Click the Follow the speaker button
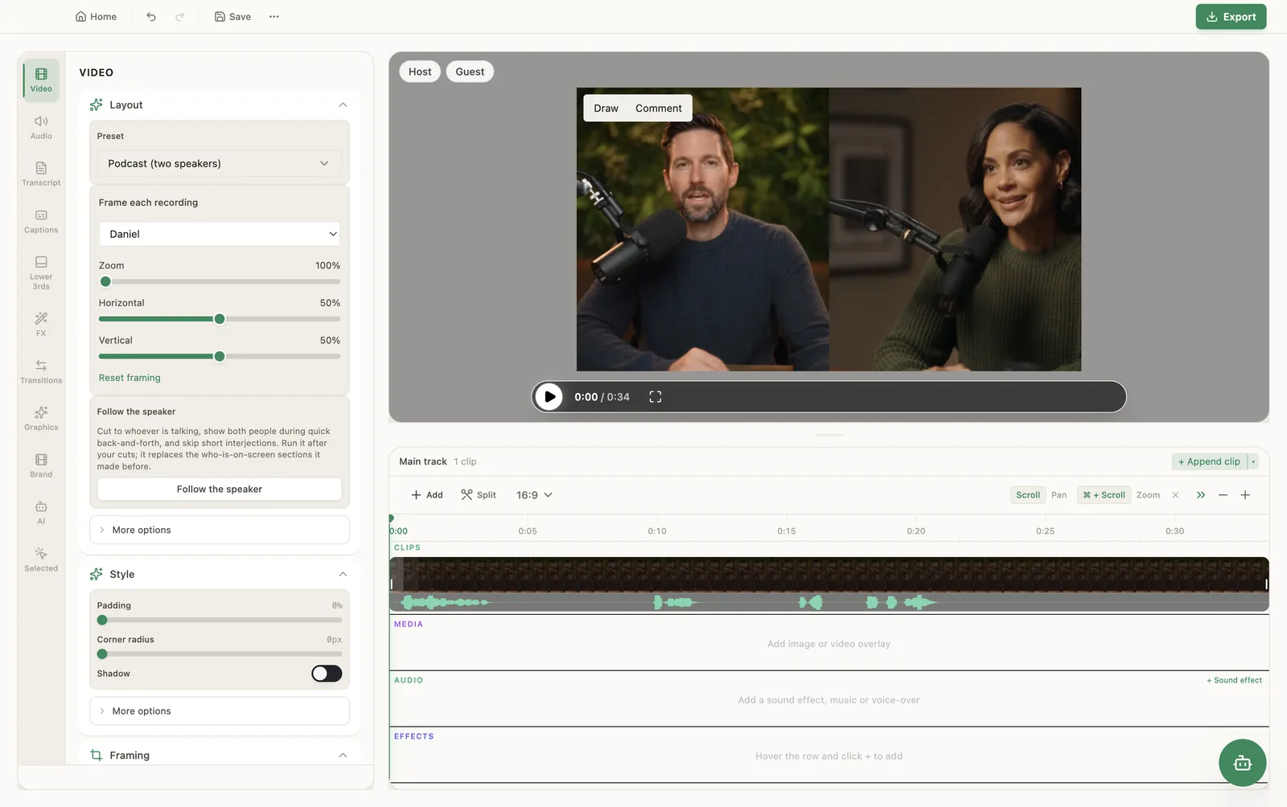 (x=219, y=489)
